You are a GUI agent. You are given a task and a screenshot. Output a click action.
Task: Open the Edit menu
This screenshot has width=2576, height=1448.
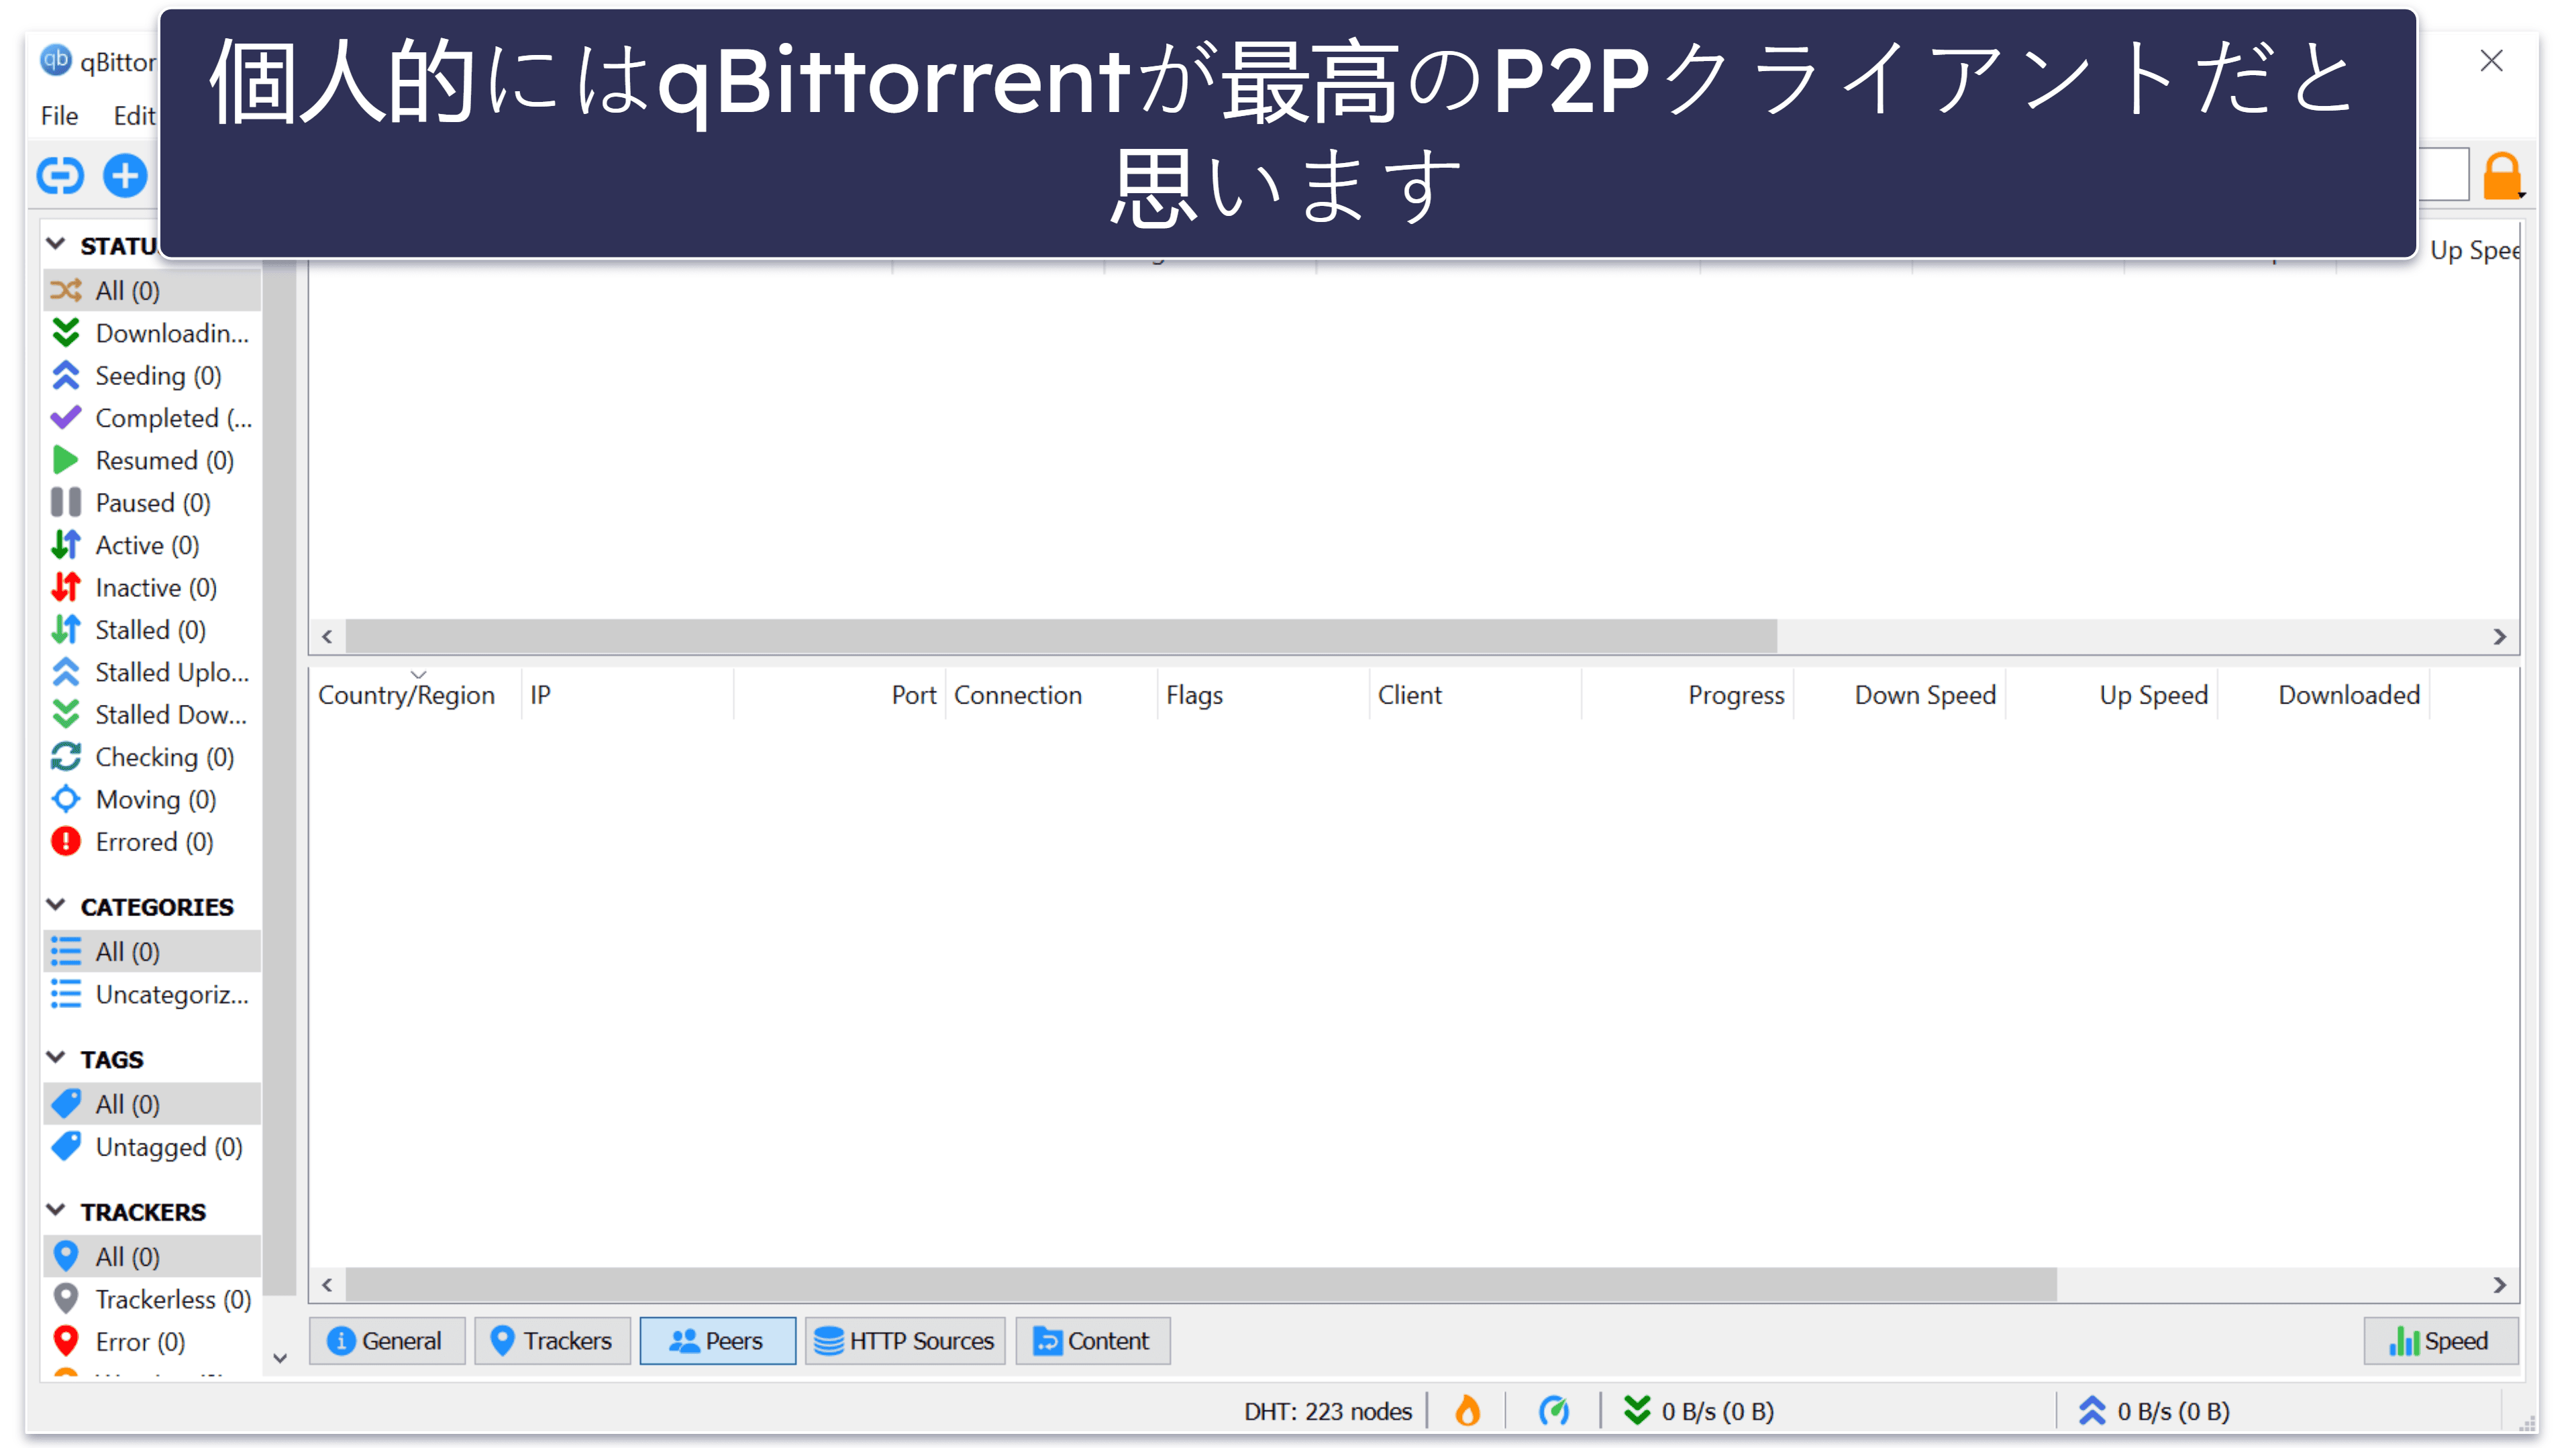(x=134, y=116)
